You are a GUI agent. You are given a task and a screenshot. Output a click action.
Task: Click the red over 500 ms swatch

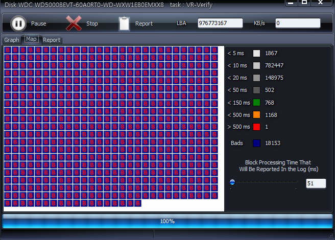[x=256, y=127]
